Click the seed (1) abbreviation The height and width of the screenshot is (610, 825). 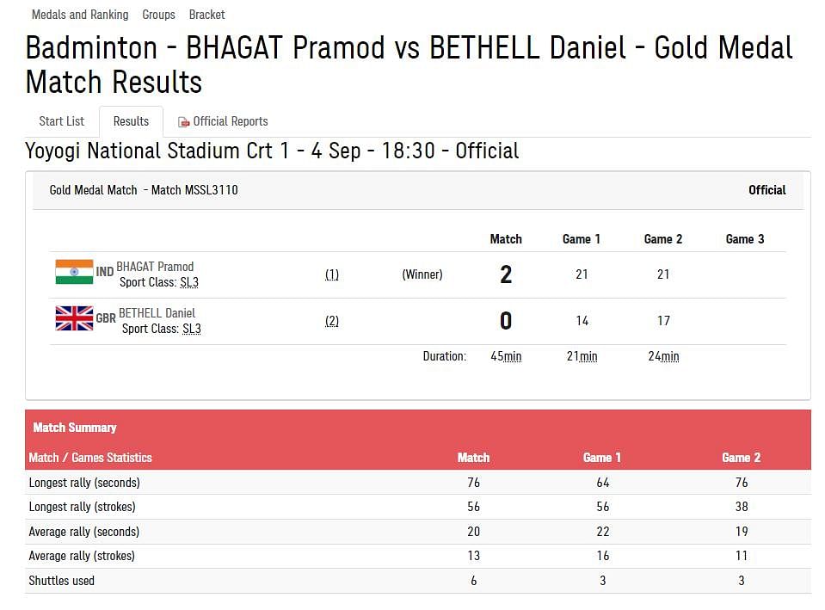pos(332,274)
